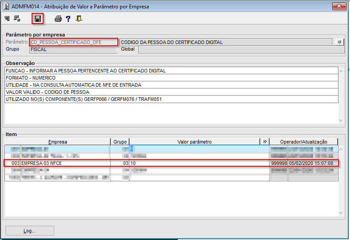Click the document icon in title bar

point(6,6)
